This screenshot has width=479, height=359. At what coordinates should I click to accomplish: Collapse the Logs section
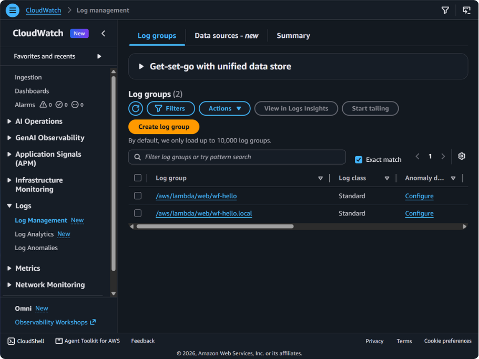(x=9, y=206)
